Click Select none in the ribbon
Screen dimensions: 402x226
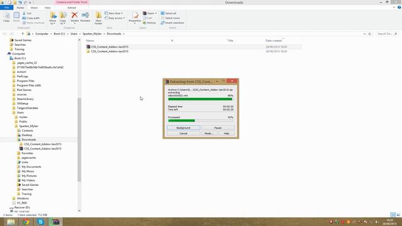pyautogui.click(x=170, y=18)
